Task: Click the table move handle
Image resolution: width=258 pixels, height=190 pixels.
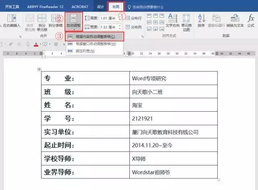Action: click(39, 69)
